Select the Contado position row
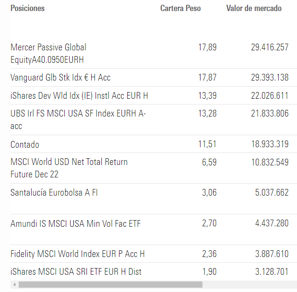297x292 pixels. click(x=25, y=144)
